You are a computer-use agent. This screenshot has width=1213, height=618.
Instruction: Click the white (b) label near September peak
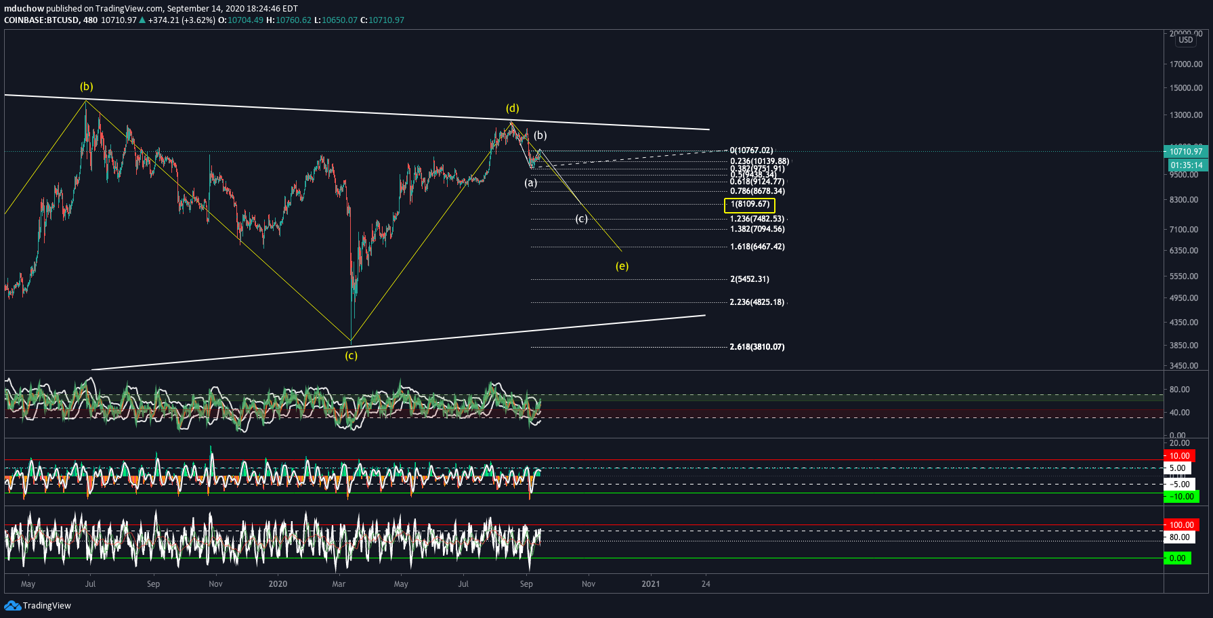tap(540, 136)
